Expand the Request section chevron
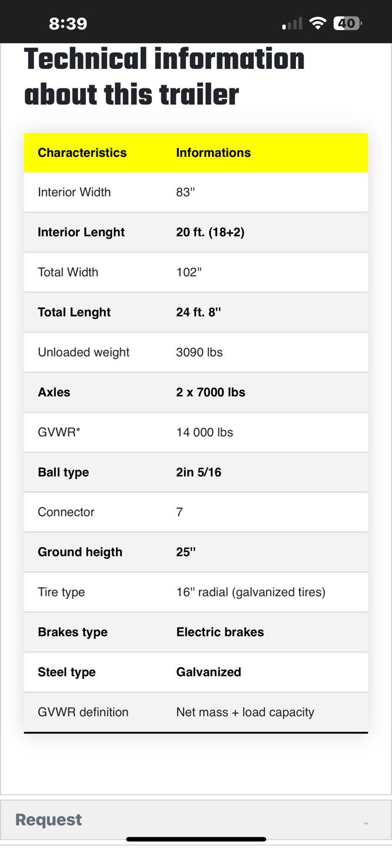Screen dimensions: 392x849 tap(366, 822)
